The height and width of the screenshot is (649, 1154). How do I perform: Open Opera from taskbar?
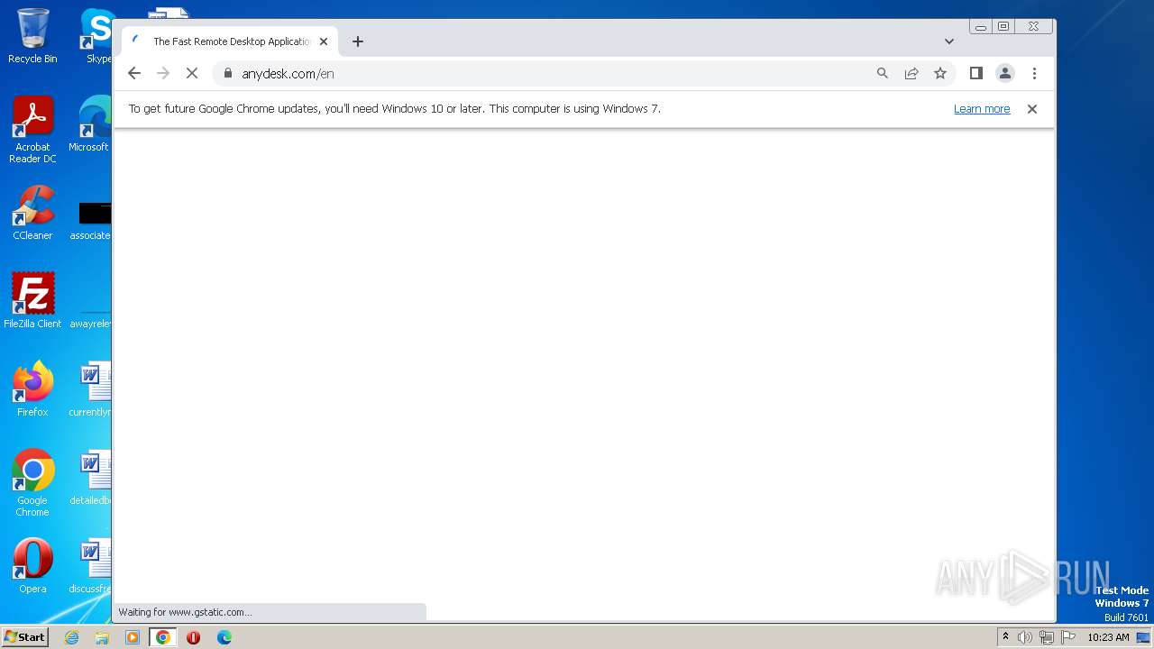(x=193, y=637)
